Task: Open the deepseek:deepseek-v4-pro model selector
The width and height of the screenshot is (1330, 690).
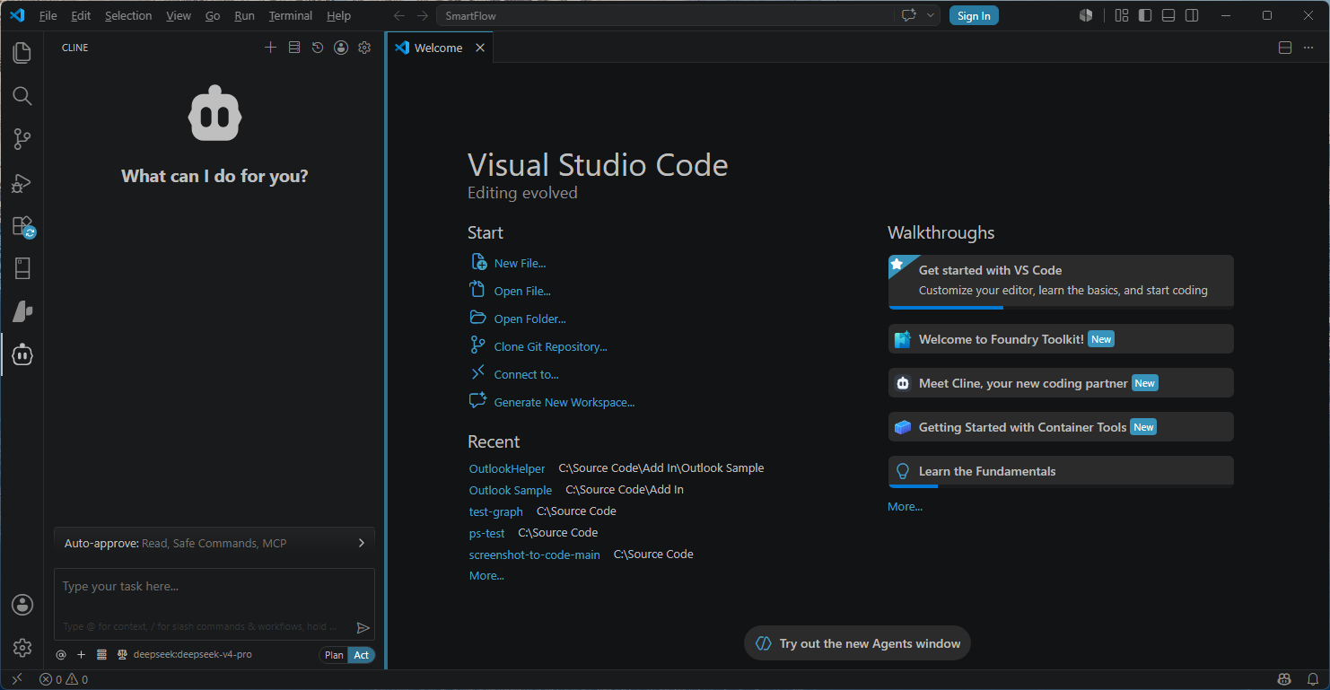Action: pyautogui.click(x=193, y=655)
